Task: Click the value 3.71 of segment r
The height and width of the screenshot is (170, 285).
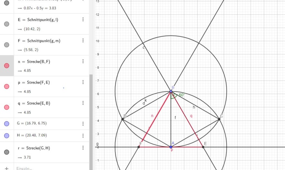Action: 27,157
